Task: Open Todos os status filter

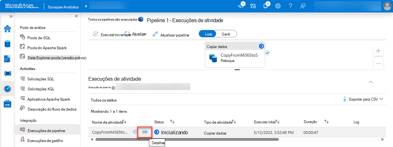Action: (x=104, y=100)
